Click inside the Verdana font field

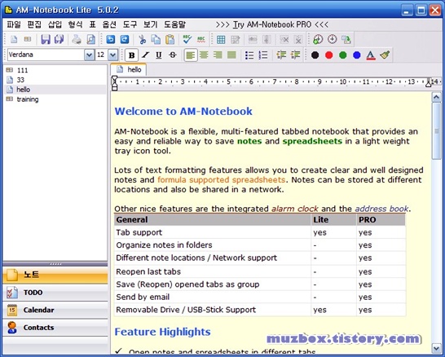[46, 55]
